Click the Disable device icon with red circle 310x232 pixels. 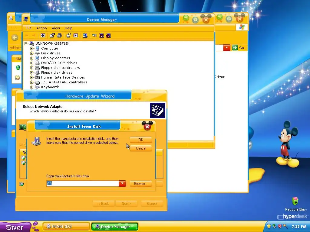coord(108,36)
